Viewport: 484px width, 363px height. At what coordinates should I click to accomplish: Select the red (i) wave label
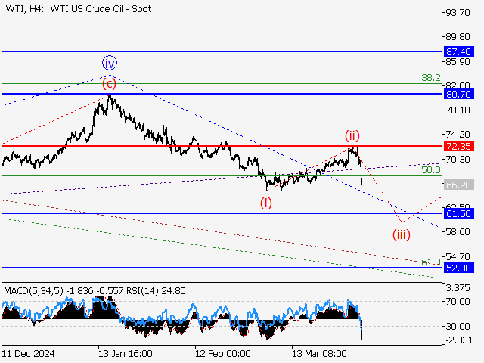(x=266, y=202)
